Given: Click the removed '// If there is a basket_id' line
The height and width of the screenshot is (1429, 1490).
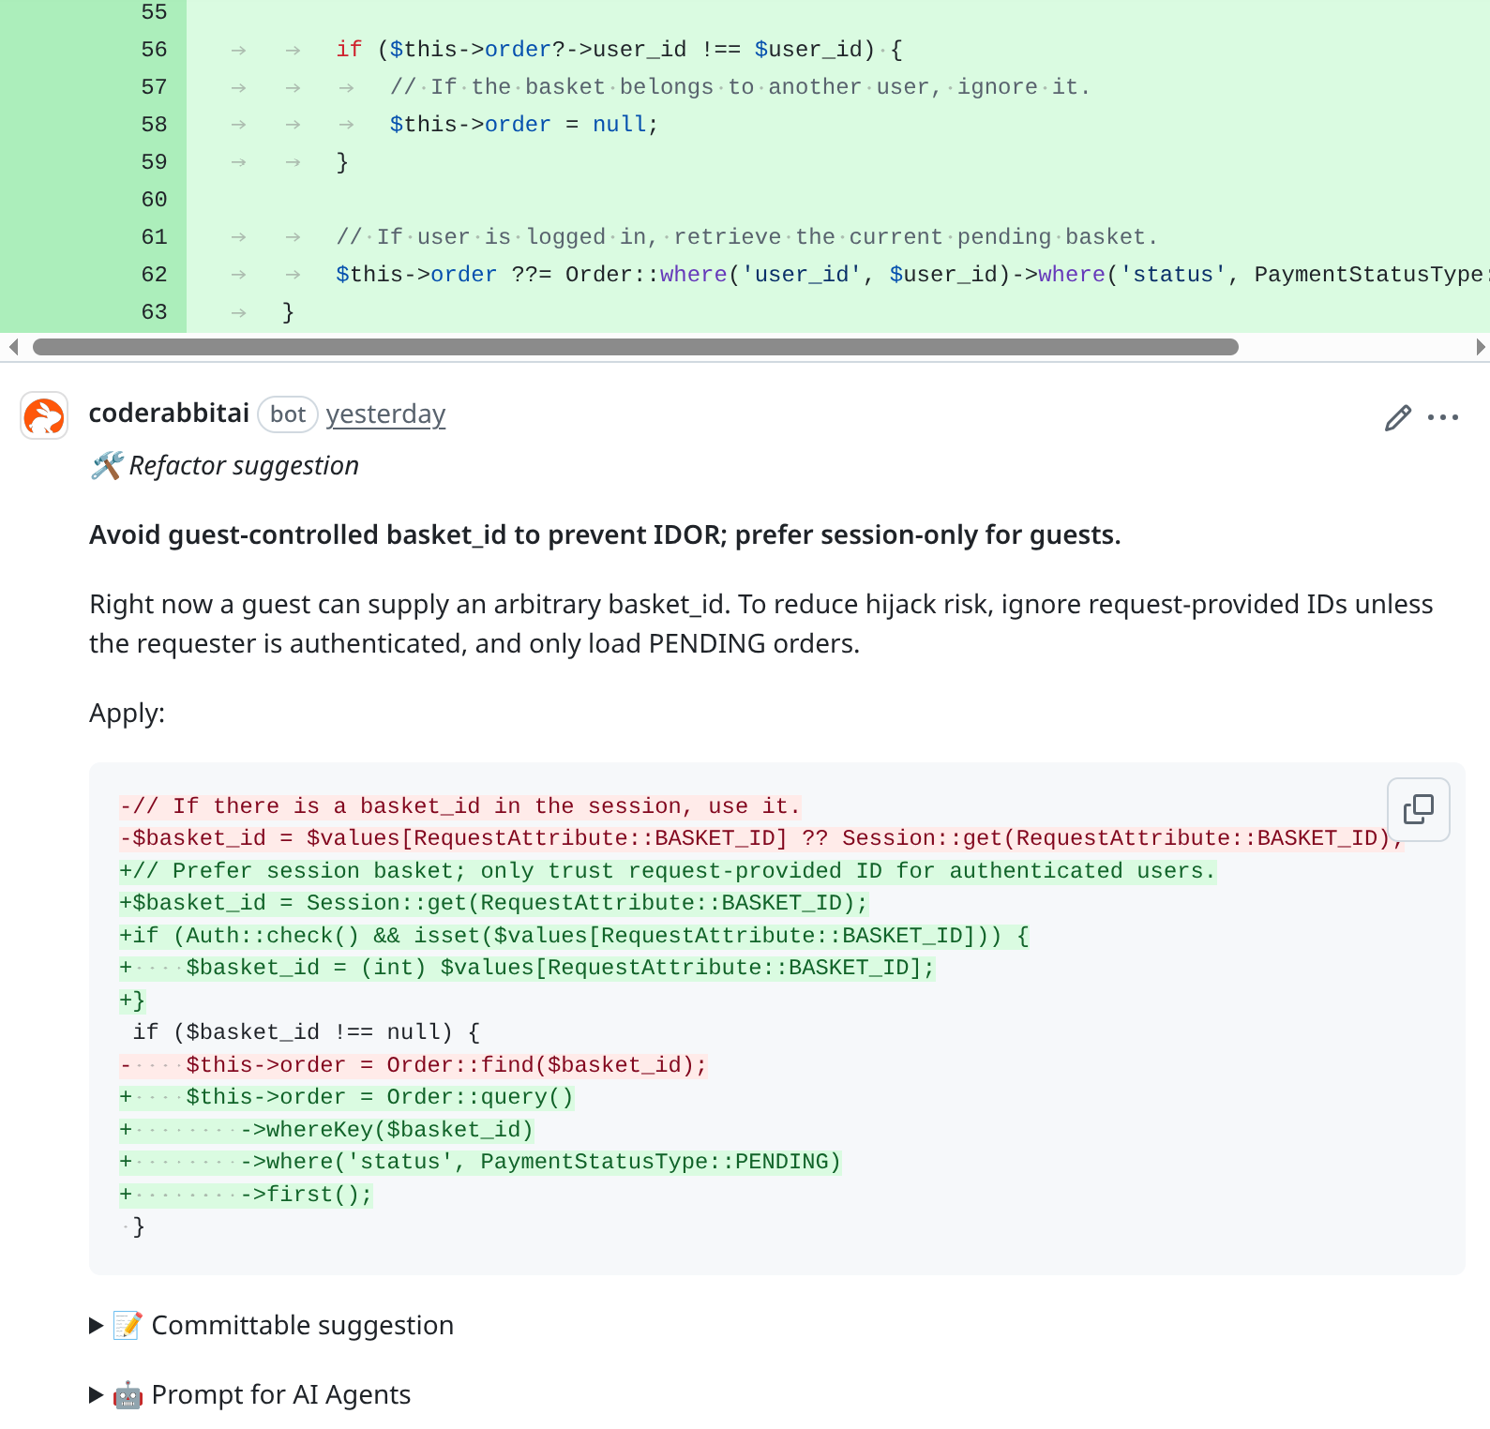Looking at the screenshot, I should click(460, 806).
